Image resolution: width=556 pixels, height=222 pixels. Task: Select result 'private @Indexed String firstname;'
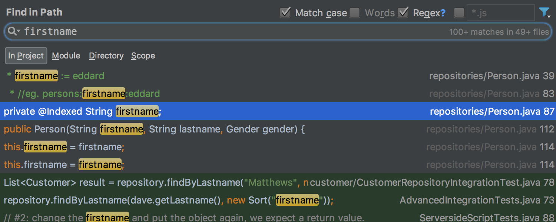click(278, 111)
